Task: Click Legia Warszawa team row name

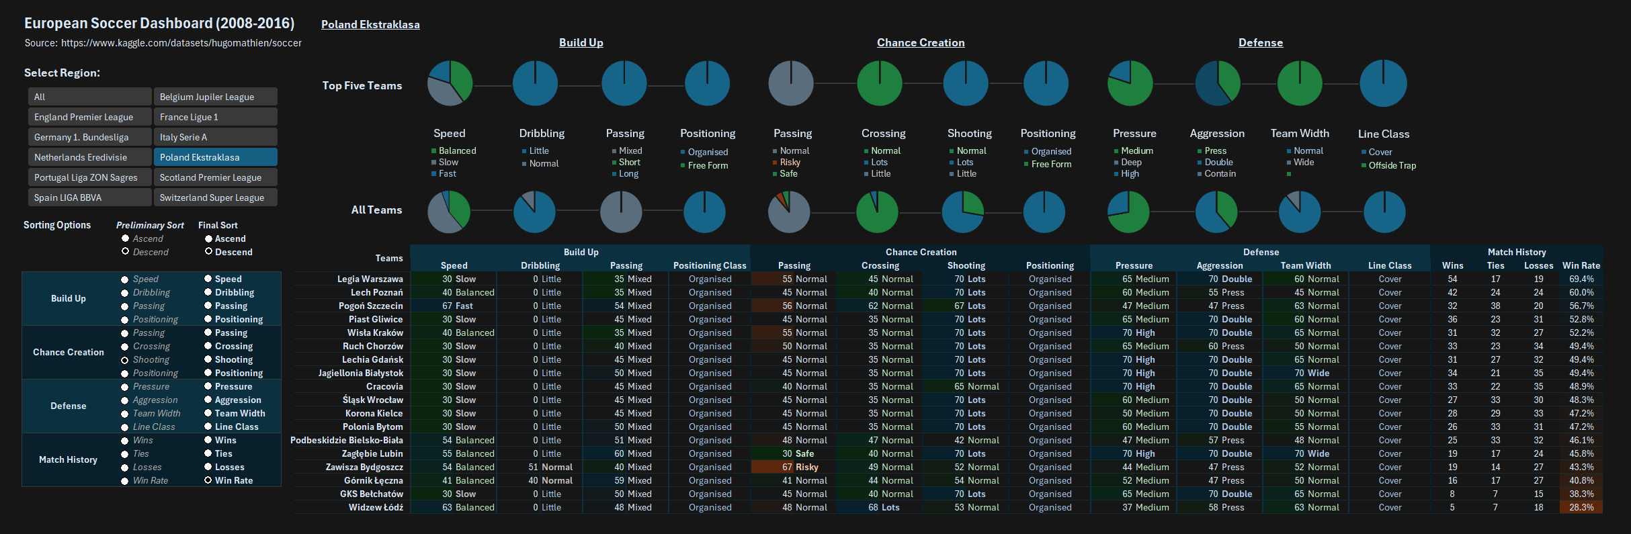Action: (x=370, y=279)
